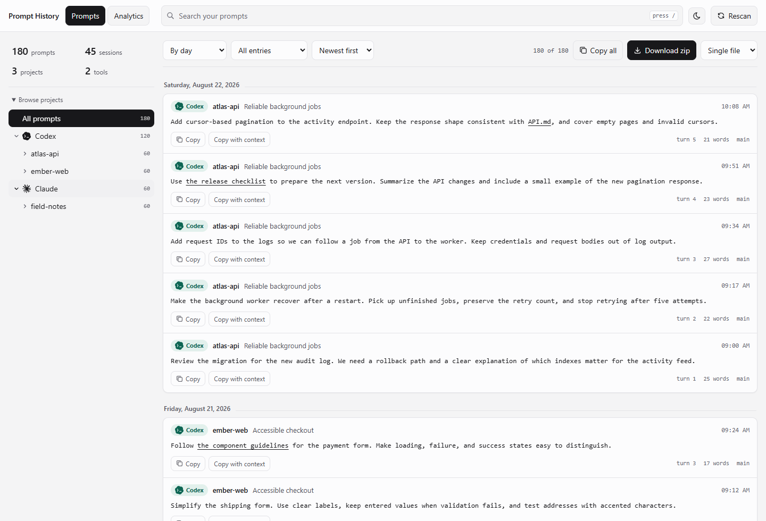
Task: Click the Codex badge on the 09:17 AM entry
Action: click(x=189, y=286)
